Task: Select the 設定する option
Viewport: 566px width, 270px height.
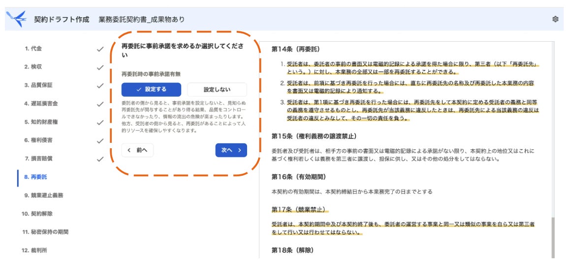Action: pyautogui.click(x=151, y=90)
